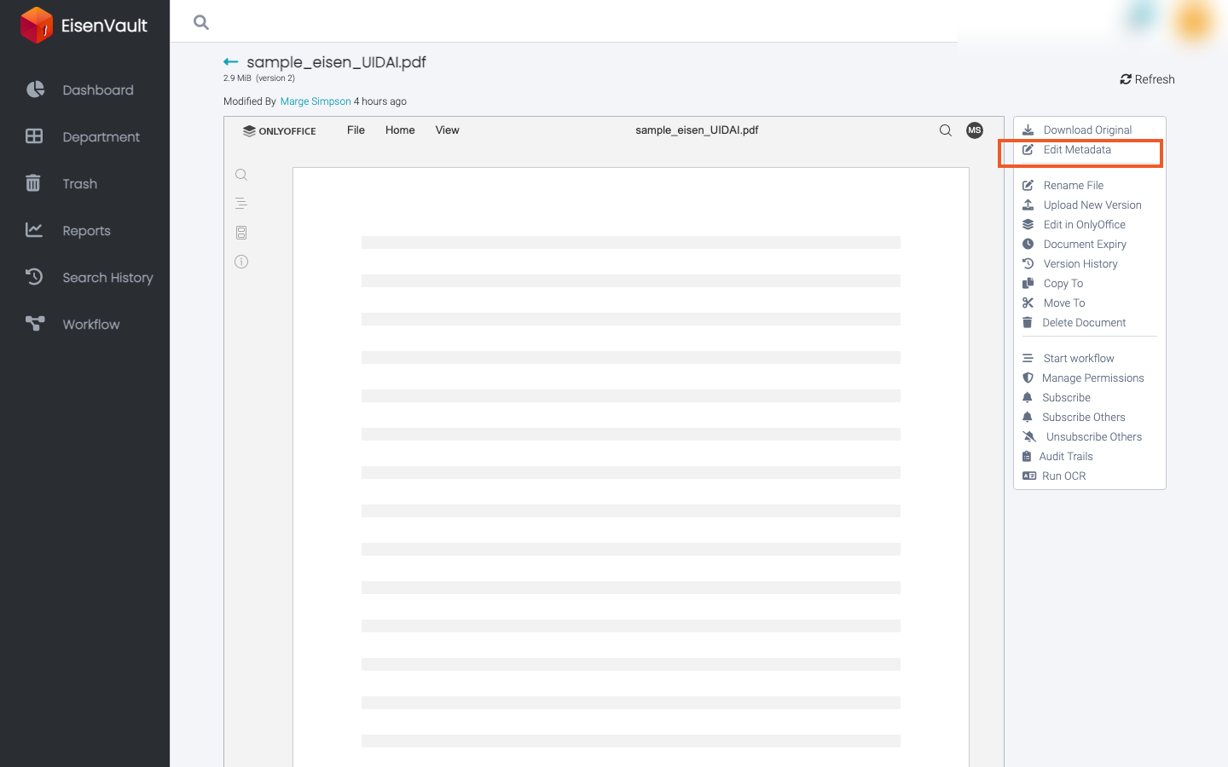Viewport: 1228px width, 767px height.
Task: Open Workflow in the sidebar
Action: pyautogui.click(x=91, y=324)
